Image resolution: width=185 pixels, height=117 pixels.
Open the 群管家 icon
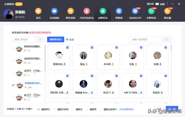(119, 11)
